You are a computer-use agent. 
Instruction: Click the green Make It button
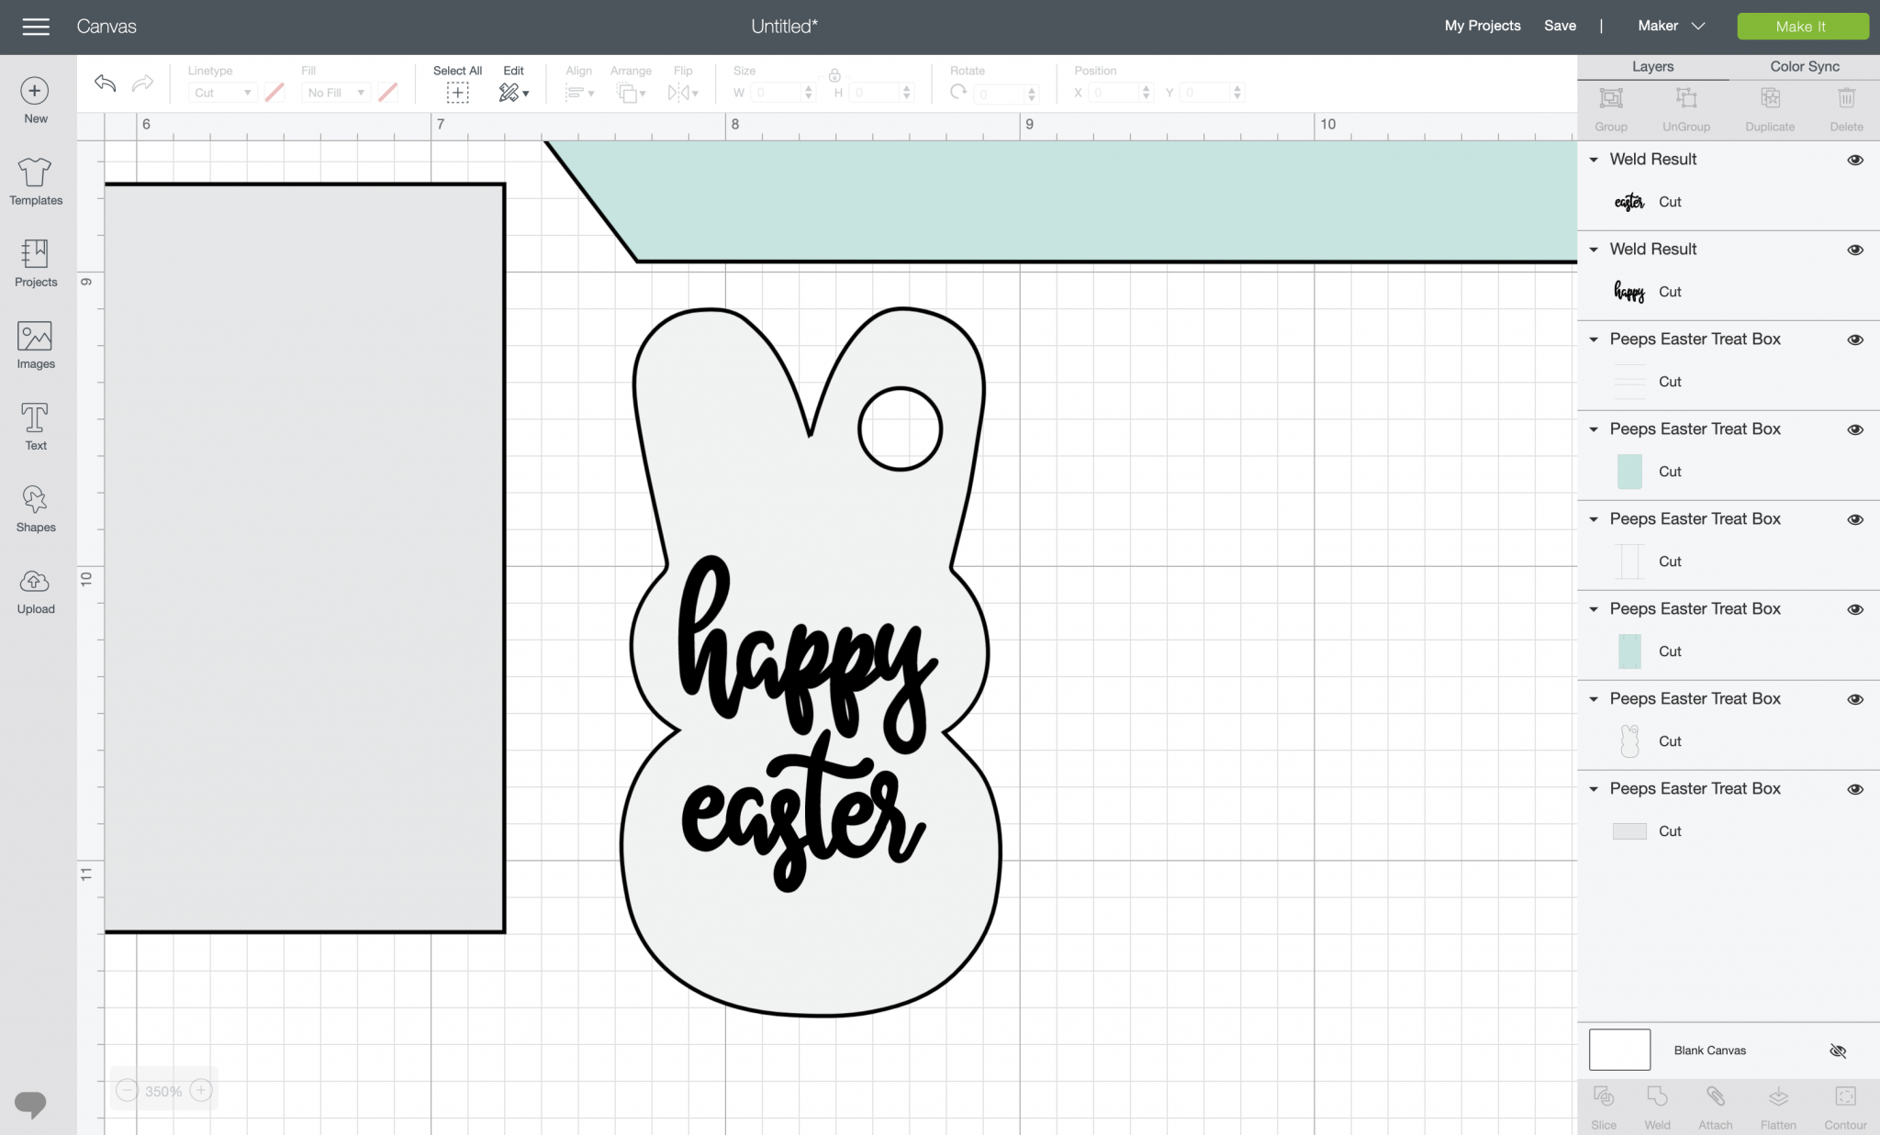[1802, 27]
